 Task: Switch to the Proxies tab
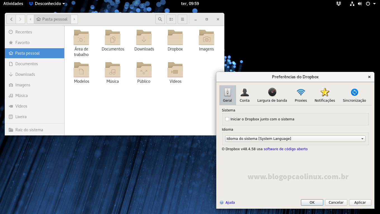point(301,95)
